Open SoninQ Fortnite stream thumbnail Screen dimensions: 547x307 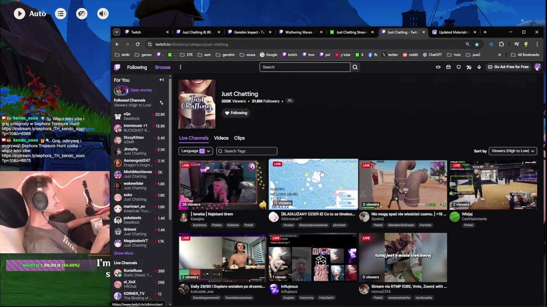[x=403, y=185]
